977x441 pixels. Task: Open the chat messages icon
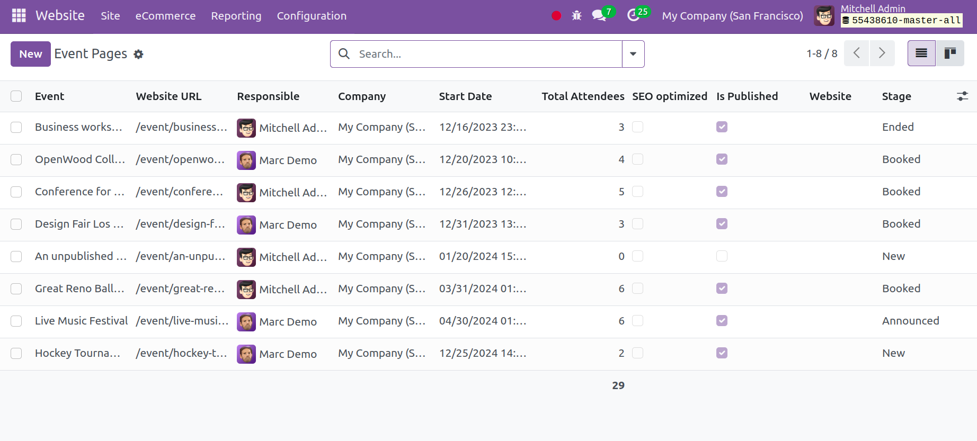(599, 15)
